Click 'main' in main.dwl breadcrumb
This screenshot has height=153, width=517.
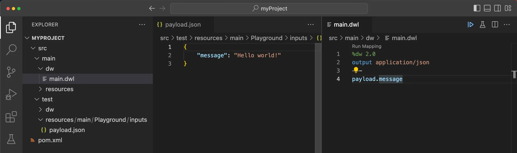coord(351,38)
